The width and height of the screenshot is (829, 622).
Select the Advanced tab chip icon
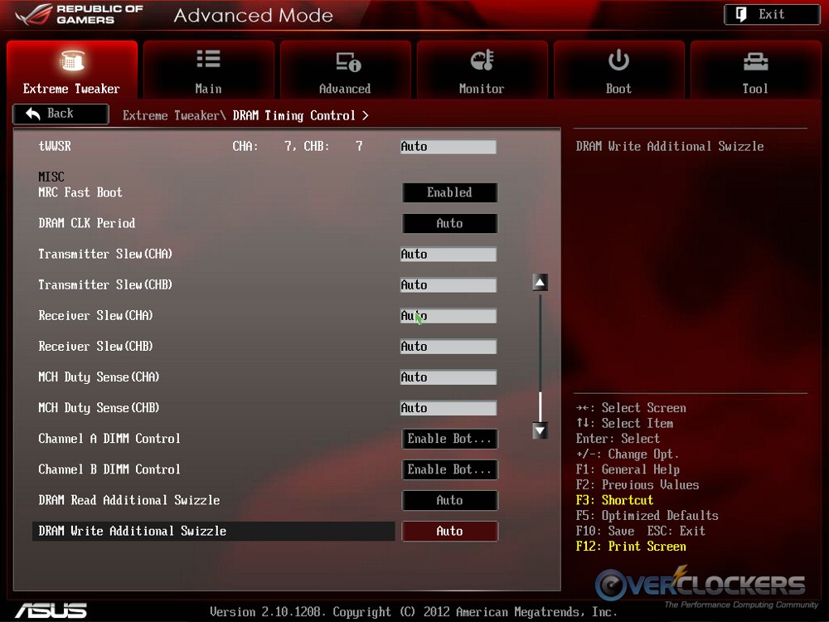(347, 61)
